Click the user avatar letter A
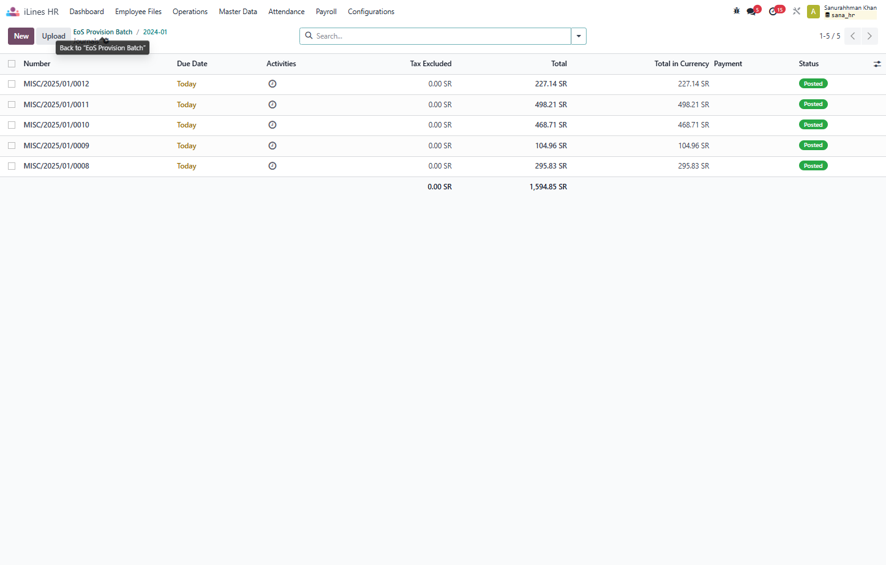The height and width of the screenshot is (565, 886). click(x=813, y=12)
